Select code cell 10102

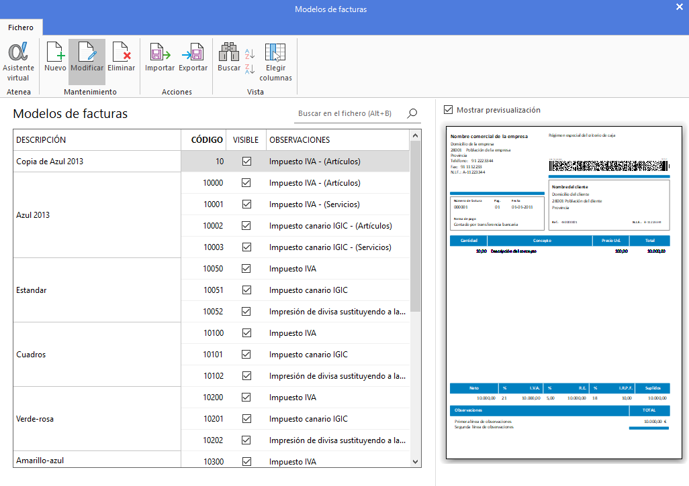pyautogui.click(x=203, y=376)
